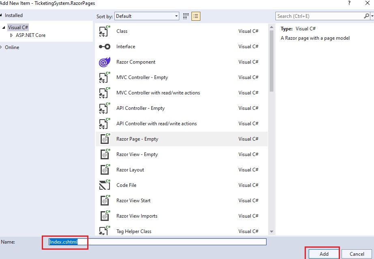Select 'Razor Layout' template name
The height and width of the screenshot is (259, 374).
tap(130, 170)
